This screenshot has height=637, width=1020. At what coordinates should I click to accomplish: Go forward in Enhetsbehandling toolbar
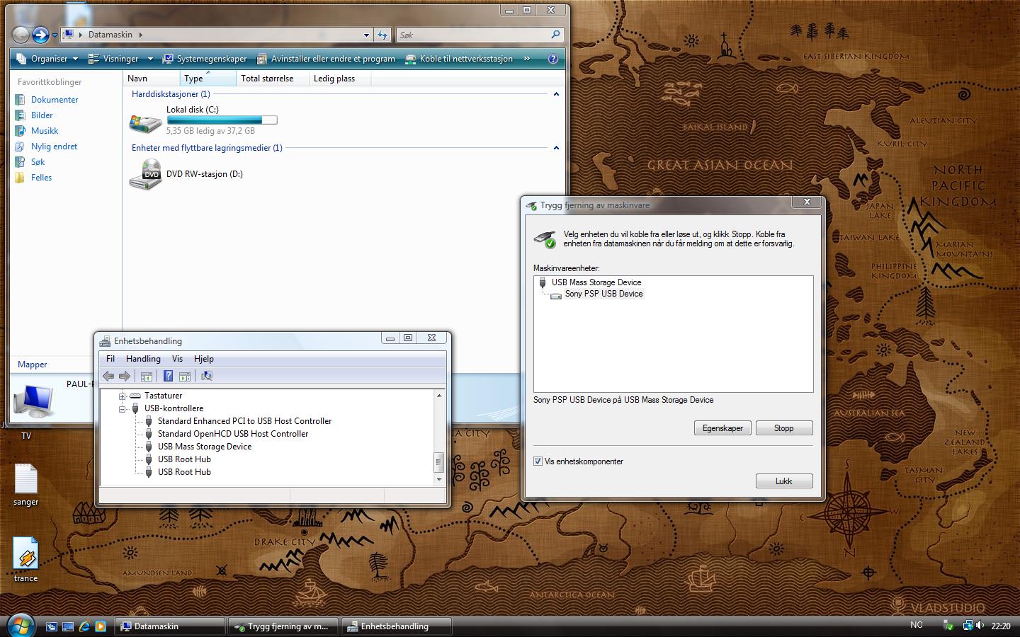(x=125, y=376)
